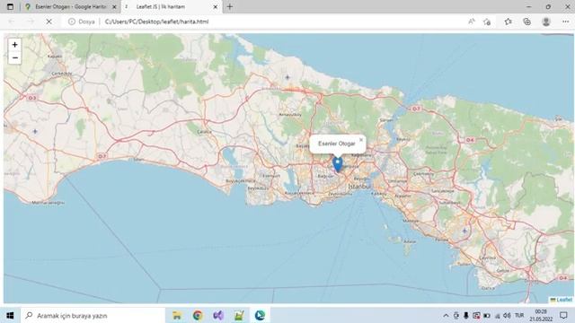The image size is (575, 323).
Task: Open the battery status icon
Action: tap(487, 315)
